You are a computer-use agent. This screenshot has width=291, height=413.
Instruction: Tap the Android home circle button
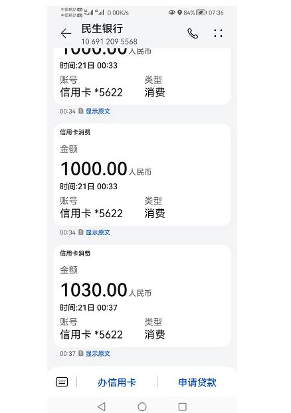(x=142, y=406)
